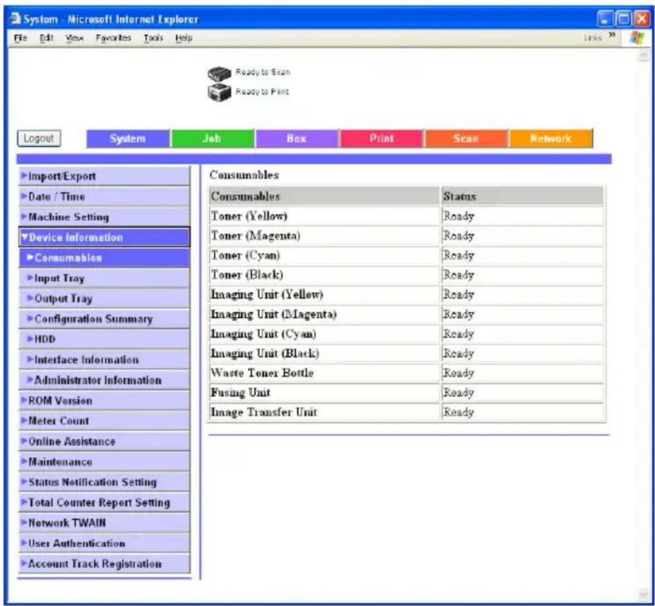Image resolution: width=655 pixels, height=606 pixels.
Task: Click the Ready to Print status text
Action: (263, 92)
